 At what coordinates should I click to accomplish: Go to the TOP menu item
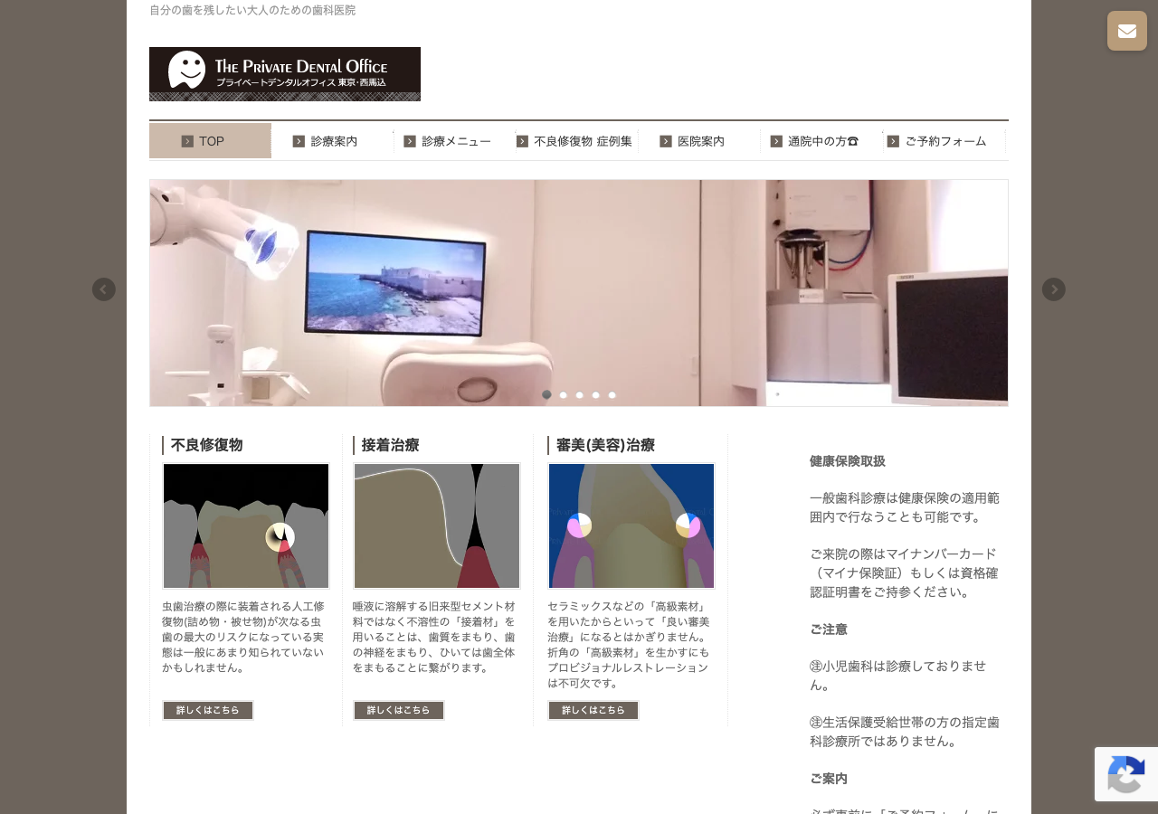[210, 141]
